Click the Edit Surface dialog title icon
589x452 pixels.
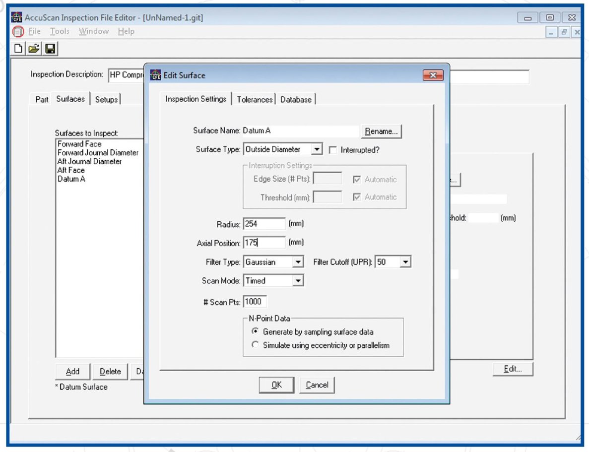point(155,75)
